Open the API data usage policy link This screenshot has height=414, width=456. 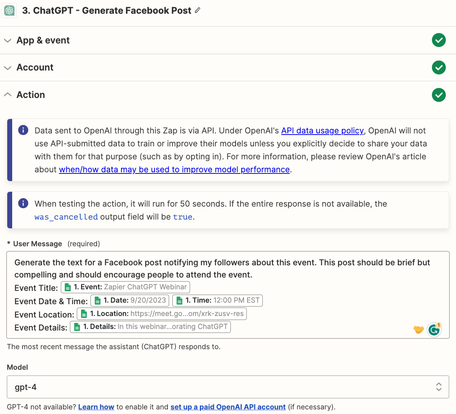pos(322,130)
